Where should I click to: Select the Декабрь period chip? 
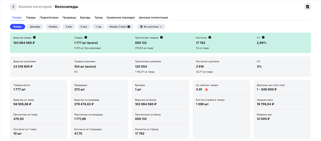[35, 27]
